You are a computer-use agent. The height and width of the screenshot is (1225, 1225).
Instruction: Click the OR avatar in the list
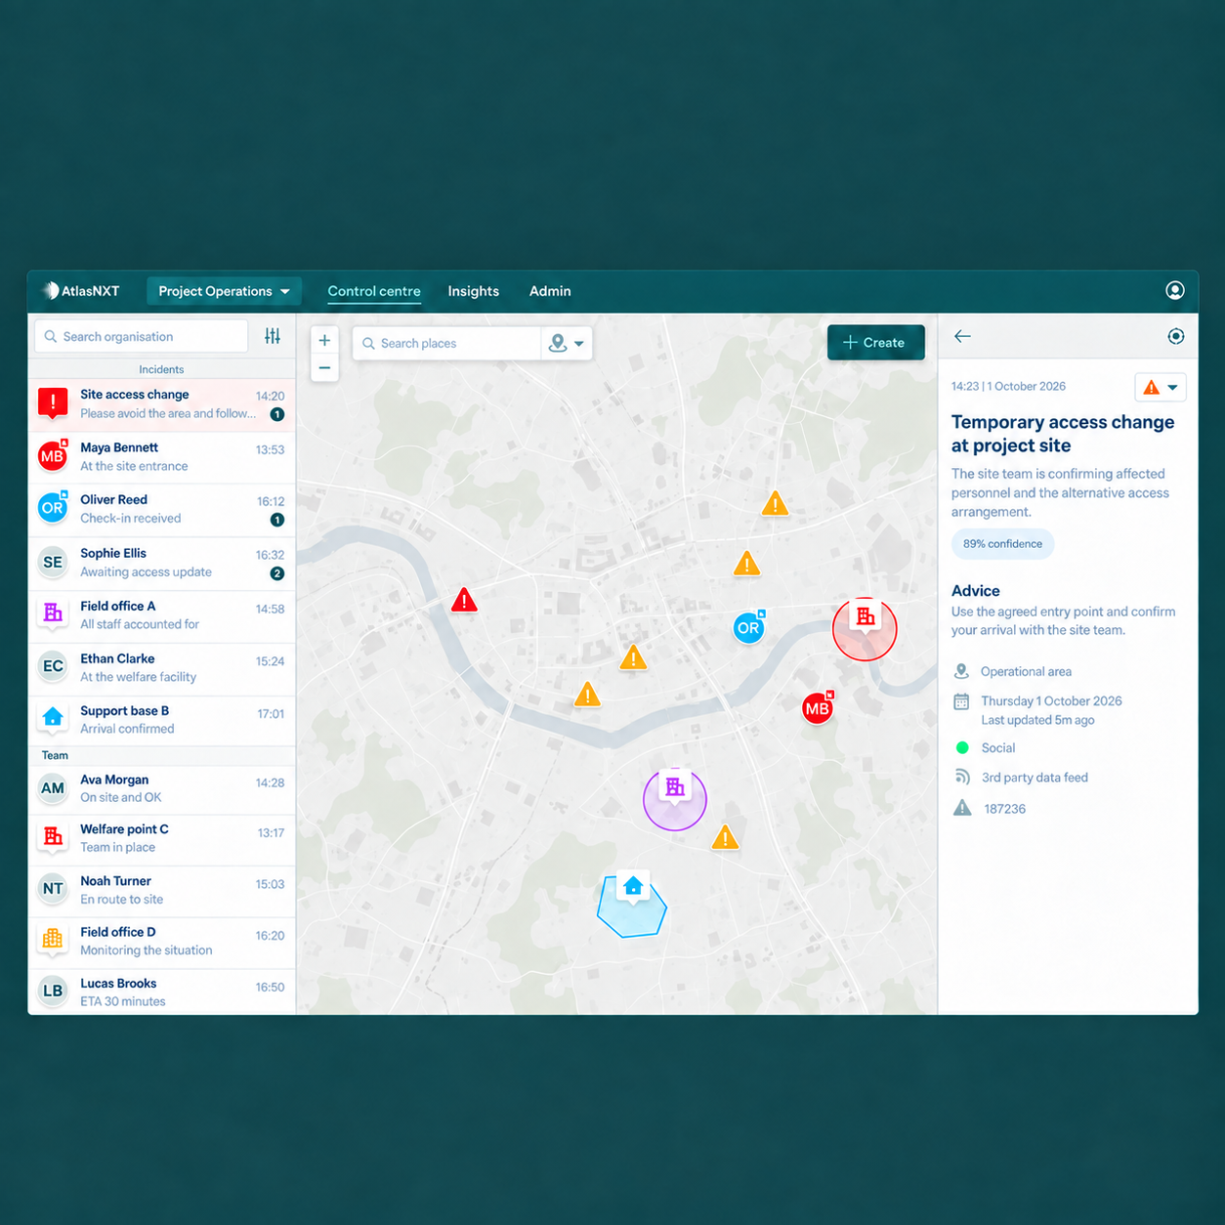point(53,508)
